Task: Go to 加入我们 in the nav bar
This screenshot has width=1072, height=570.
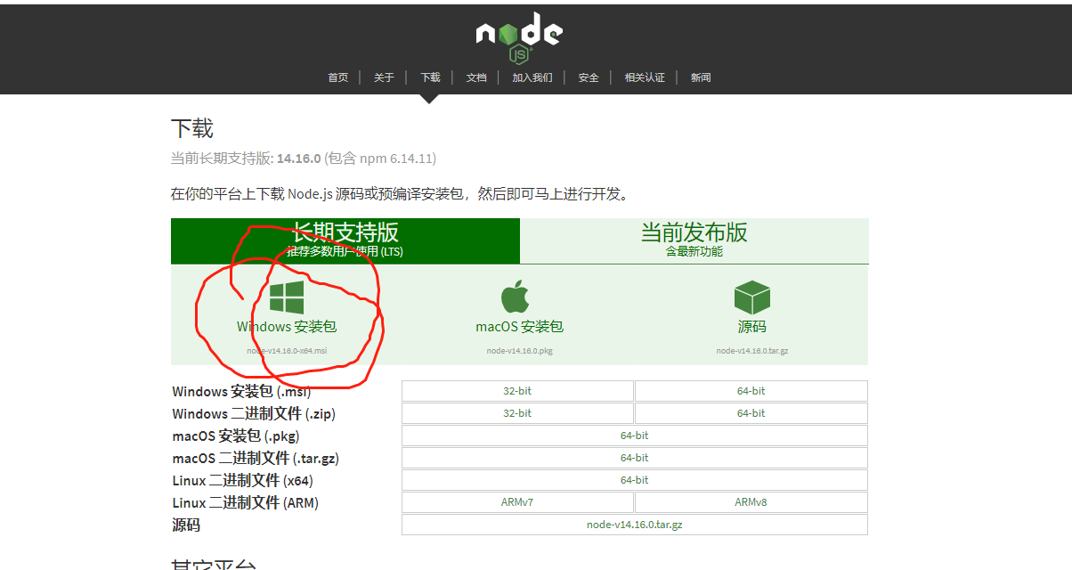Action: tap(532, 77)
